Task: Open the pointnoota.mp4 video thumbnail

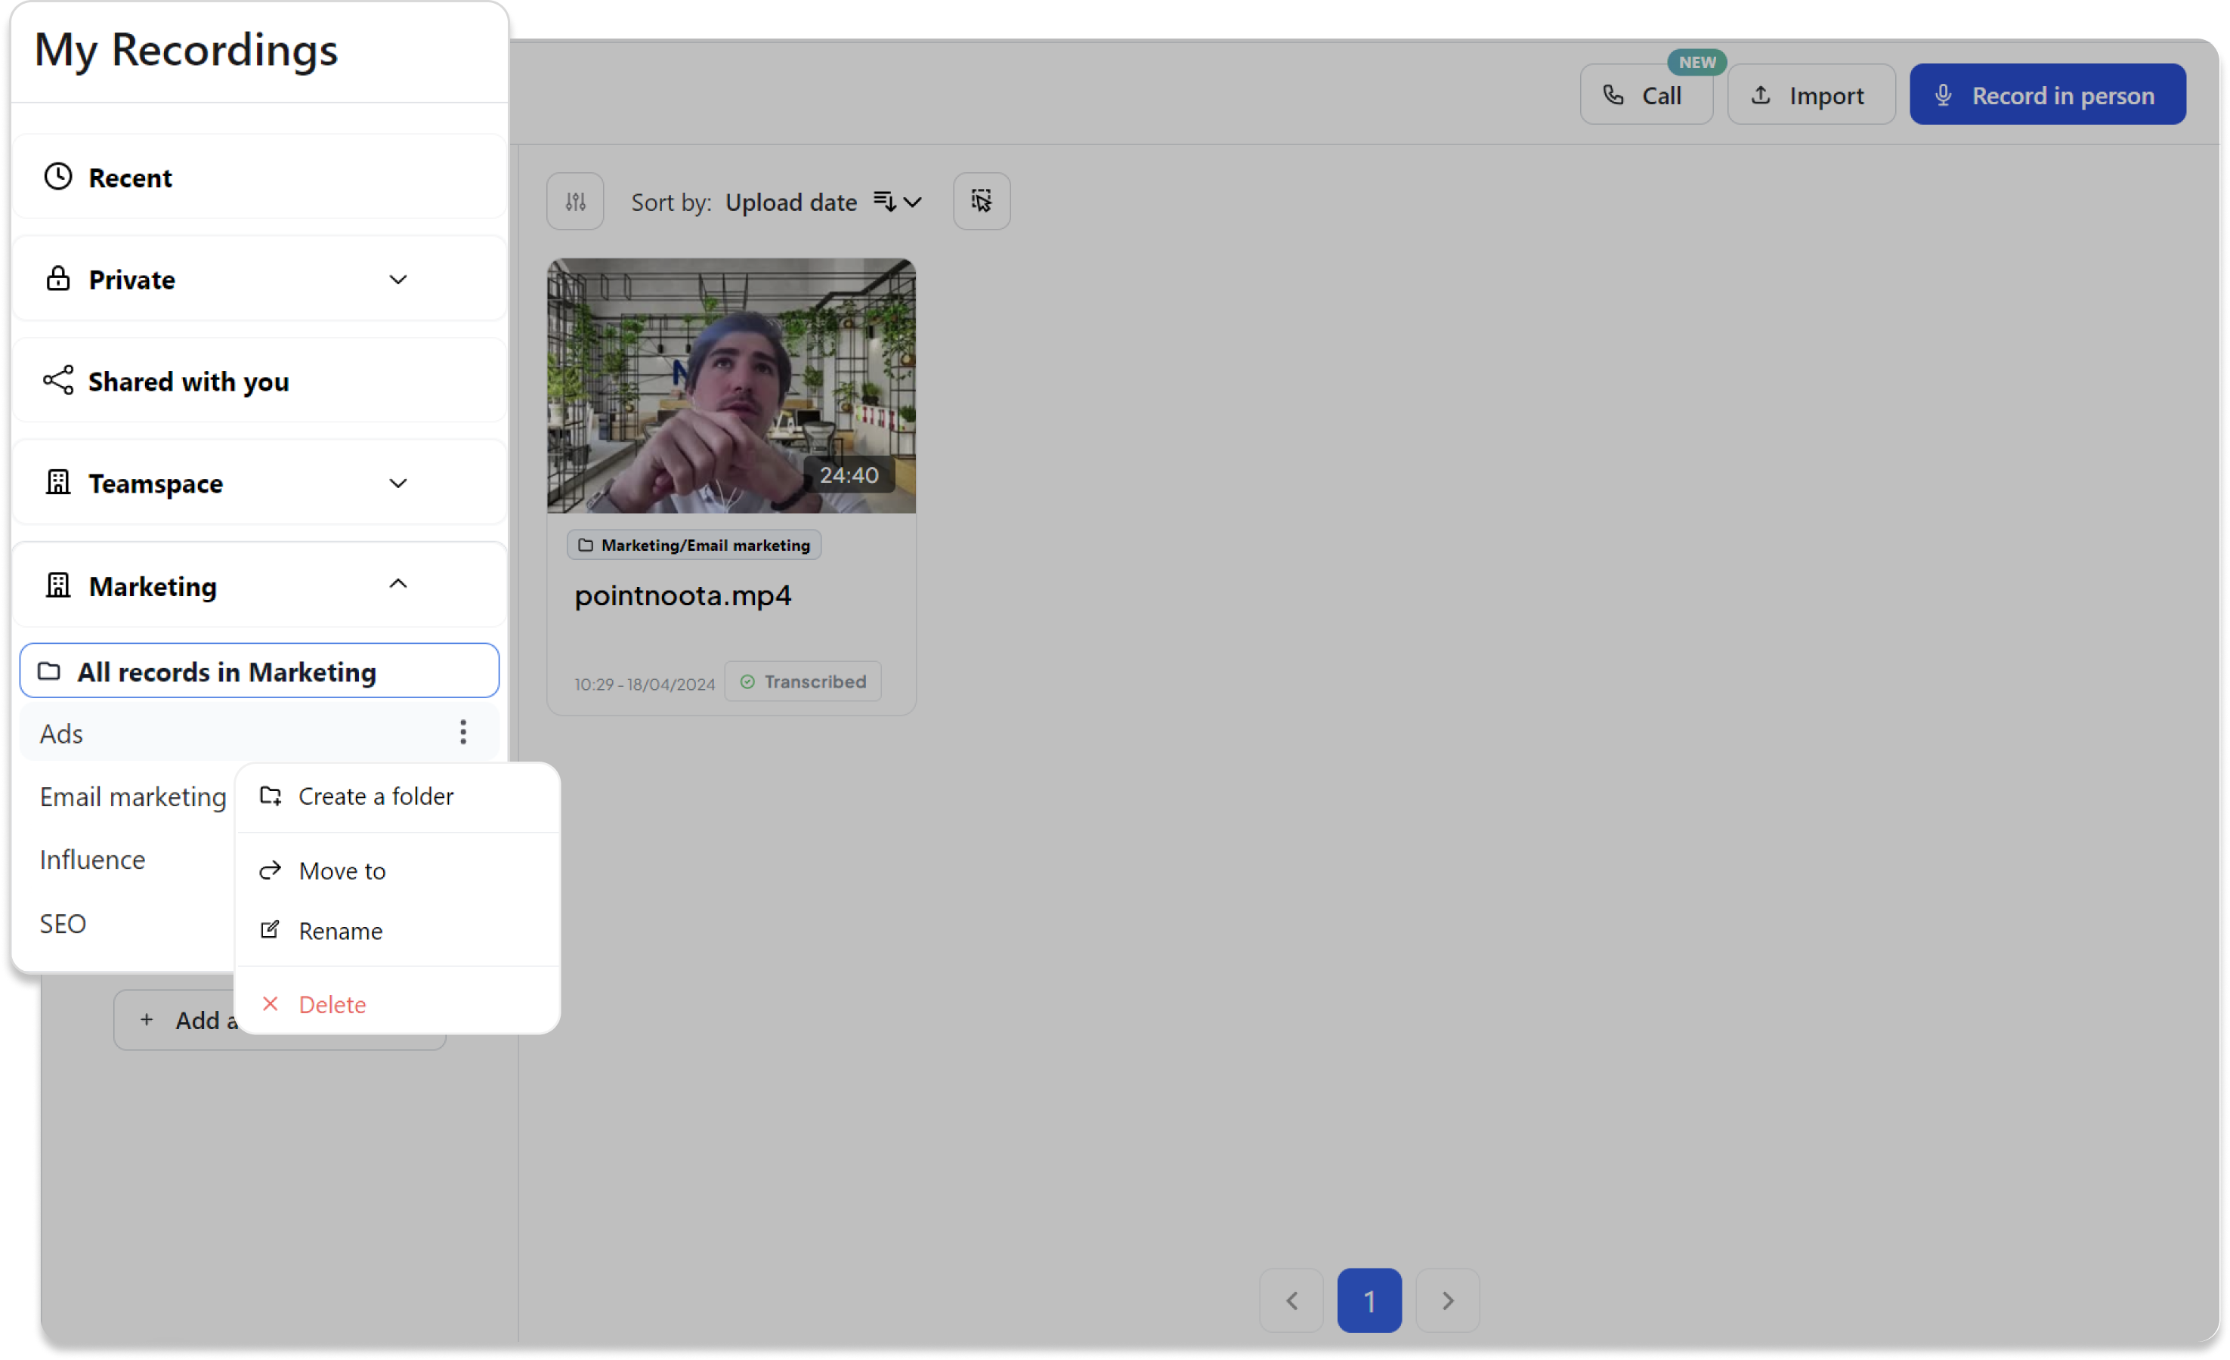Action: pos(731,386)
